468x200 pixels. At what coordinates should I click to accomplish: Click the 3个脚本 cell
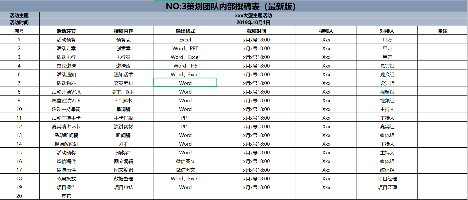(x=123, y=101)
